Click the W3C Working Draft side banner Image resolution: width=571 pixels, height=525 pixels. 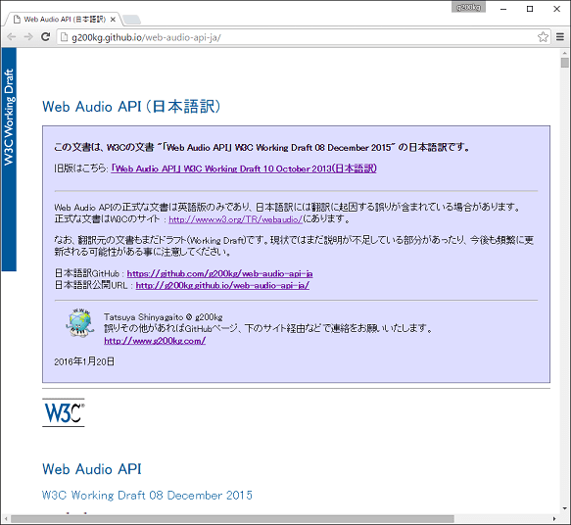click(x=9, y=160)
